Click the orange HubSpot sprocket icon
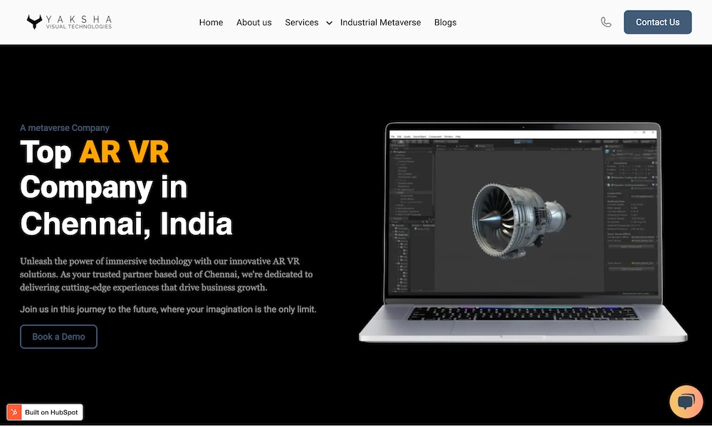This screenshot has width=712, height=427. [15, 412]
